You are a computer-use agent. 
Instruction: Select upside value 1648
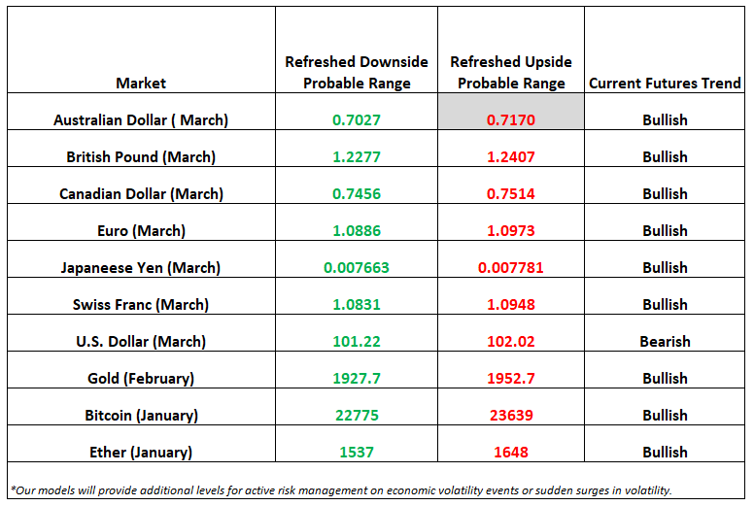point(511,453)
